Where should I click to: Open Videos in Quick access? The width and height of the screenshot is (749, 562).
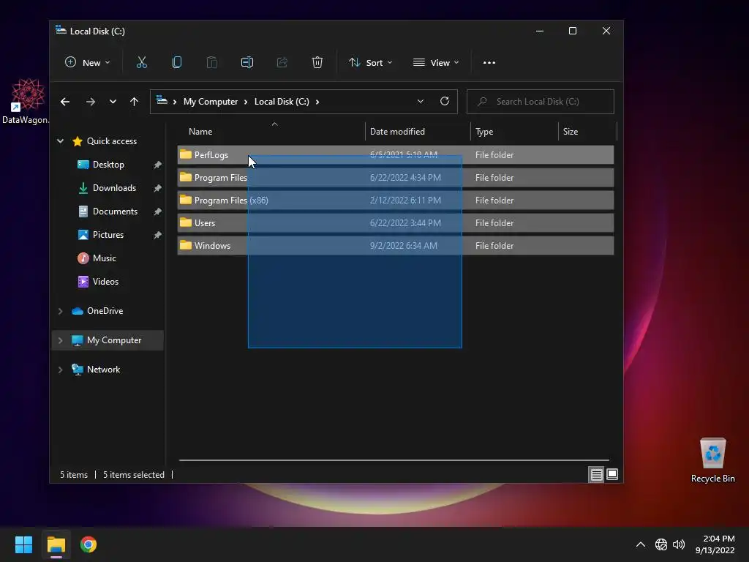tap(105, 282)
